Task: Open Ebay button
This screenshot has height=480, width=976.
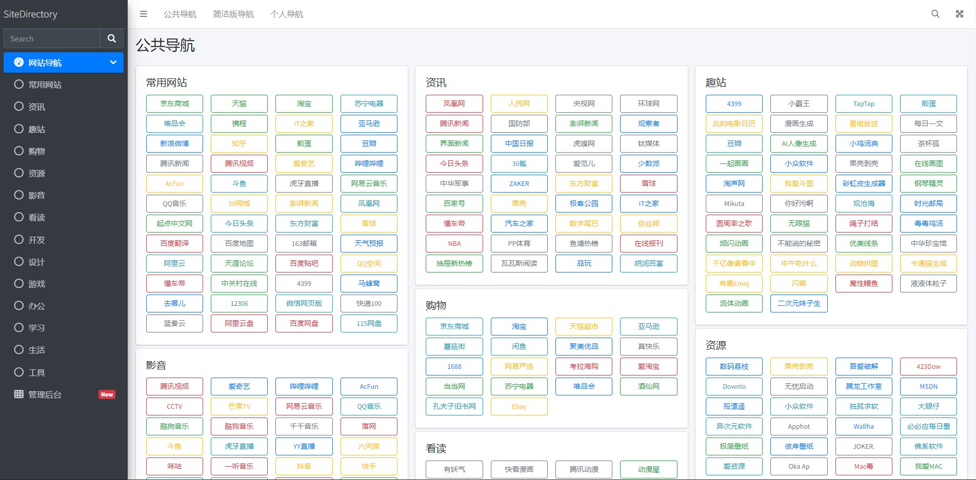Action: coord(519,406)
